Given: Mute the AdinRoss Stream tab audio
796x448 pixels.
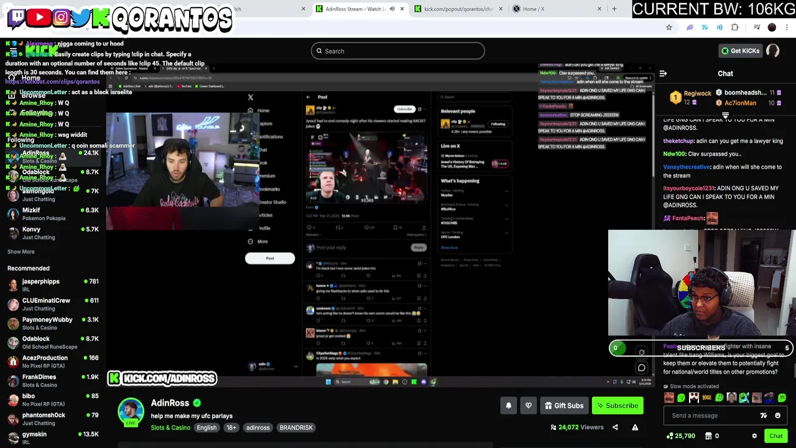Looking at the screenshot, I should coord(392,9).
